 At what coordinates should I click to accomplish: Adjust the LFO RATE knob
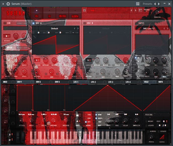point(109,120)
